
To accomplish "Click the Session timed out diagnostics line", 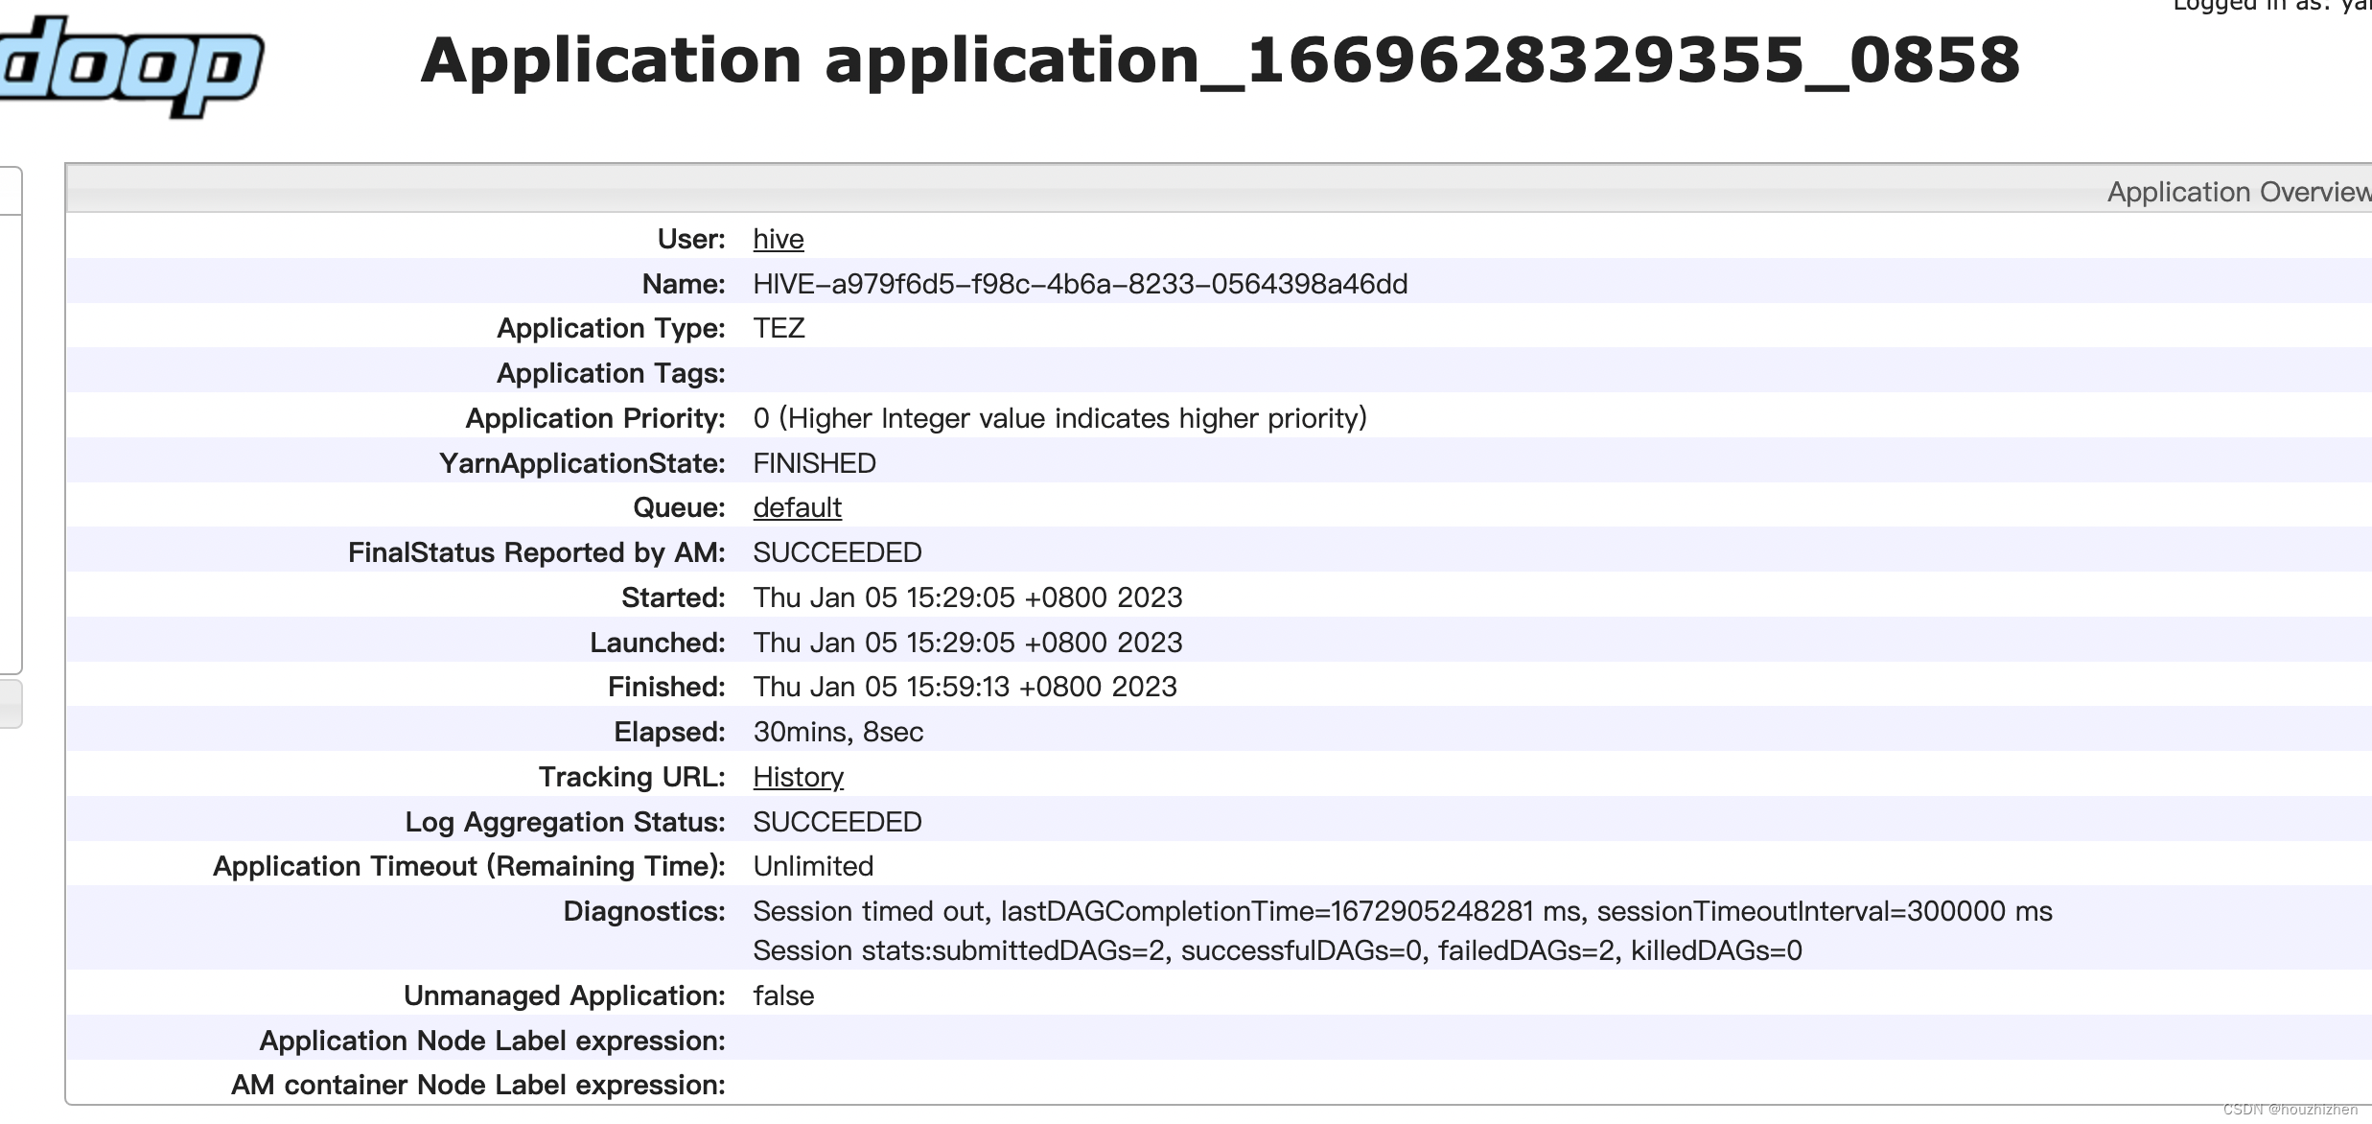I will (x=1403, y=911).
